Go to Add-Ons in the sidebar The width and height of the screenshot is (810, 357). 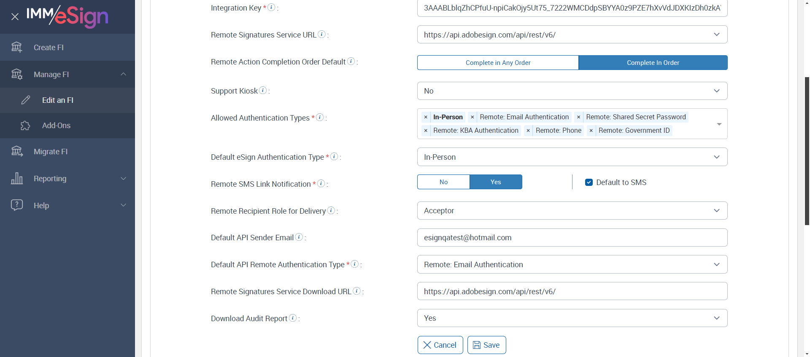point(56,126)
